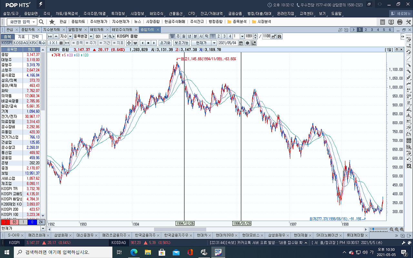Open the 종목변경 dropdown arrow

point(91,36)
